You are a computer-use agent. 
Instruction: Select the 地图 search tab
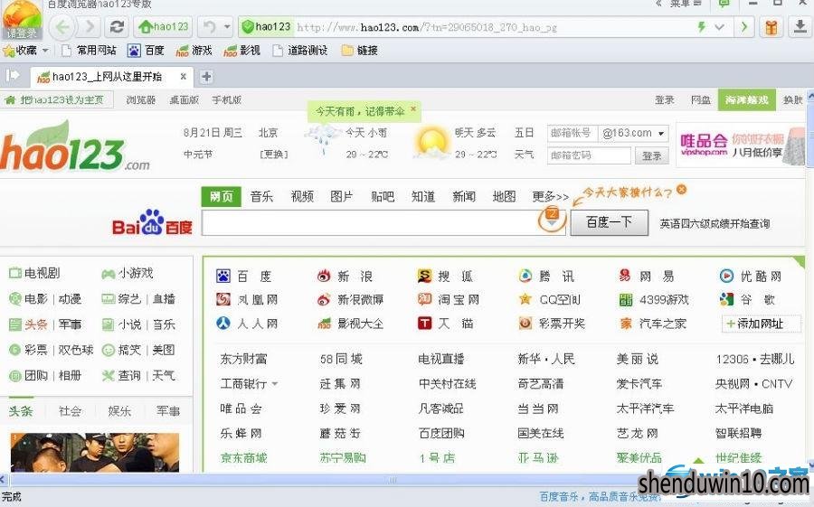tap(504, 197)
